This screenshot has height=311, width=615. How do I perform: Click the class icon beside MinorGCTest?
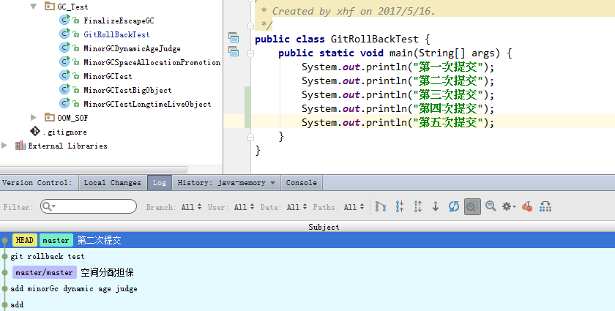tap(64, 75)
